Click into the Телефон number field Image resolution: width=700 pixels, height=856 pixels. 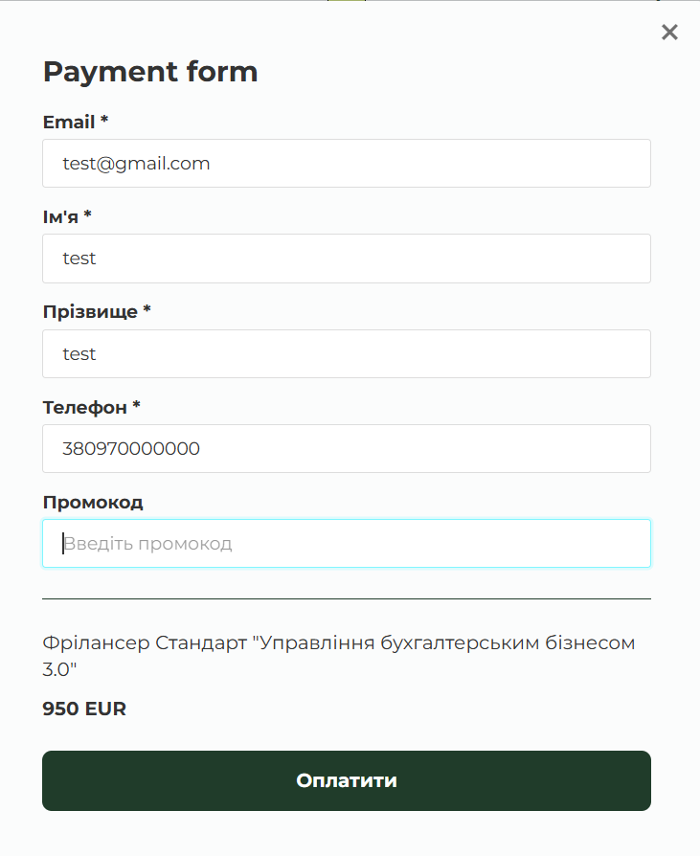[347, 448]
